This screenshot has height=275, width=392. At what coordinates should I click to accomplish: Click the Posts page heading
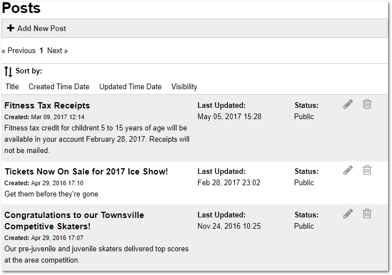[21, 8]
